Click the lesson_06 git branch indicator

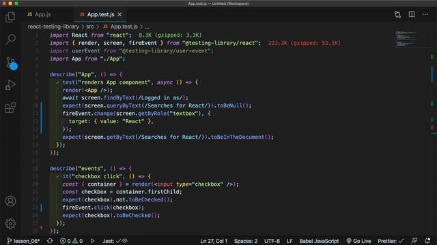coord(23,241)
